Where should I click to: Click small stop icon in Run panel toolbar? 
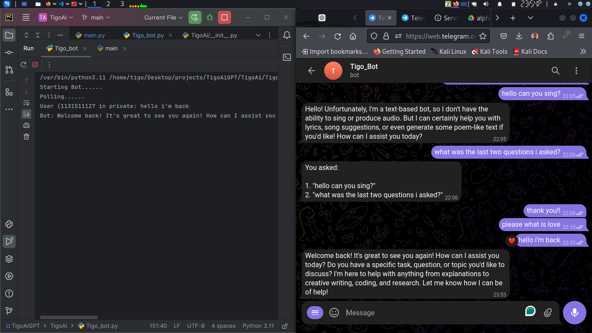coord(35,65)
